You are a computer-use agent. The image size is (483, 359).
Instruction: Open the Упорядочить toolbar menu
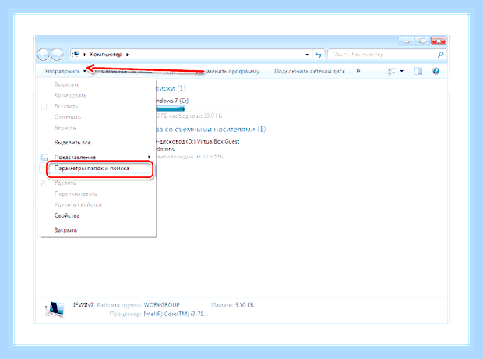[x=65, y=71]
